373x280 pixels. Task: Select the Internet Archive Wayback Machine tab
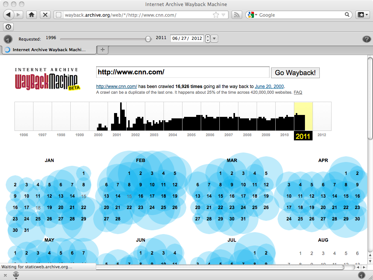[49, 50]
